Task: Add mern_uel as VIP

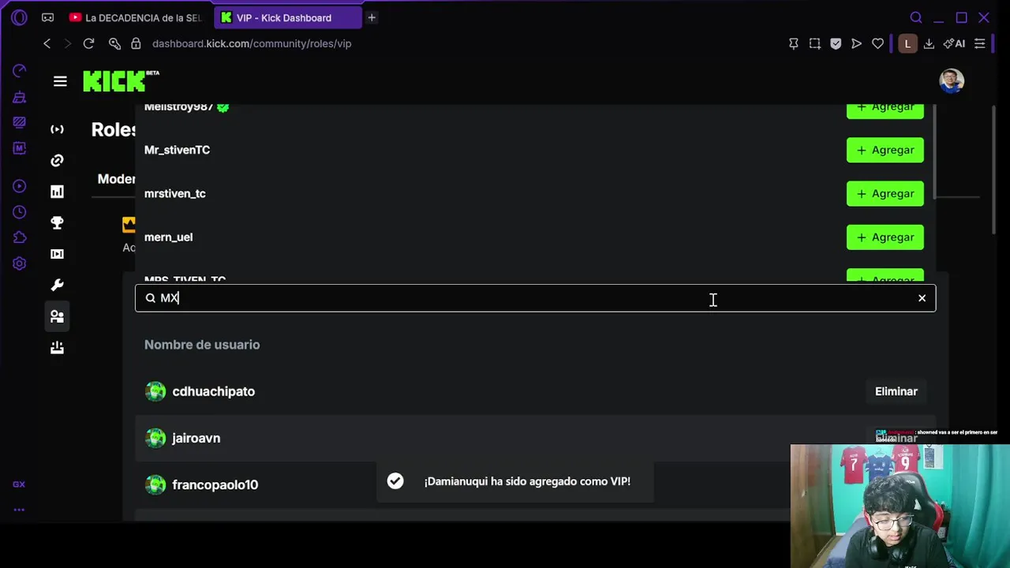Action: point(885,237)
